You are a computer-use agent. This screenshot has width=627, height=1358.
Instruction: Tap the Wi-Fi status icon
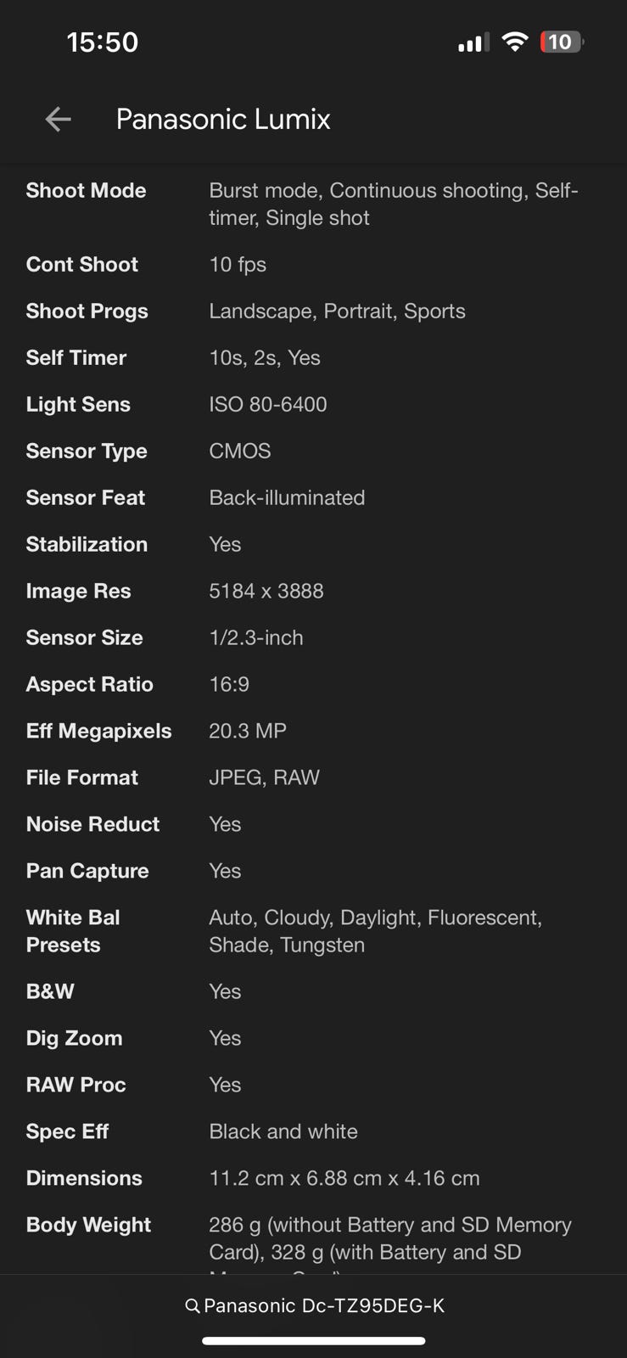click(x=514, y=42)
